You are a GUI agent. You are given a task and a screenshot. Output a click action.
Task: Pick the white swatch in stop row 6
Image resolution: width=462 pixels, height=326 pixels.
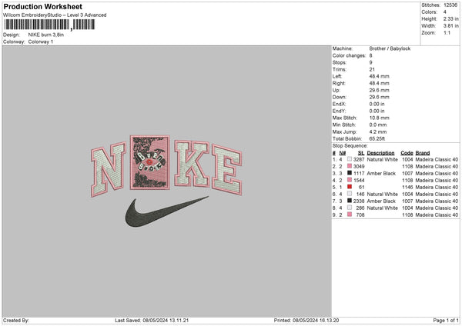[350, 194]
